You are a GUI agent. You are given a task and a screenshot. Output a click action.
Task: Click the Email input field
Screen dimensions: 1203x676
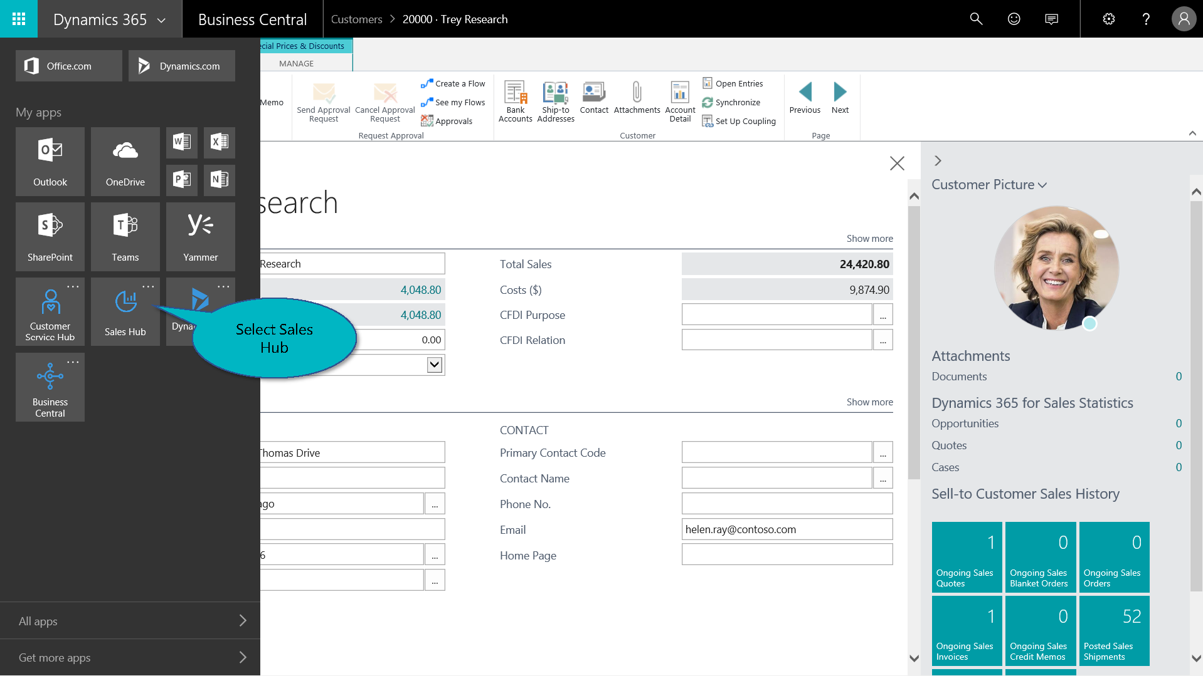(787, 529)
